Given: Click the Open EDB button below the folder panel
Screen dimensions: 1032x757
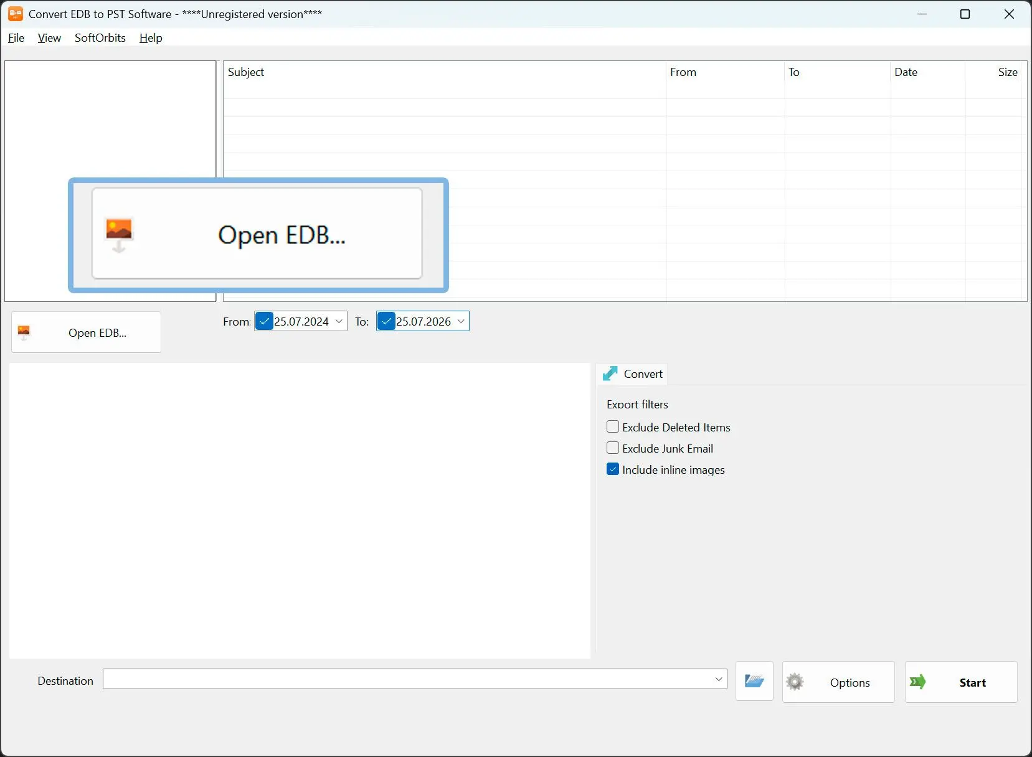Looking at the screenshot, I should tap(86, 332).
